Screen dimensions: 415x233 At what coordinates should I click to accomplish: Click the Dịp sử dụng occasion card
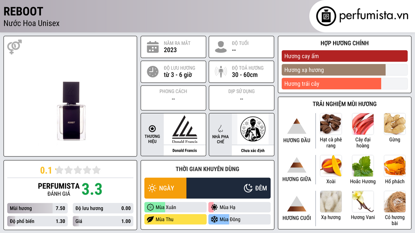click(242, 98)
